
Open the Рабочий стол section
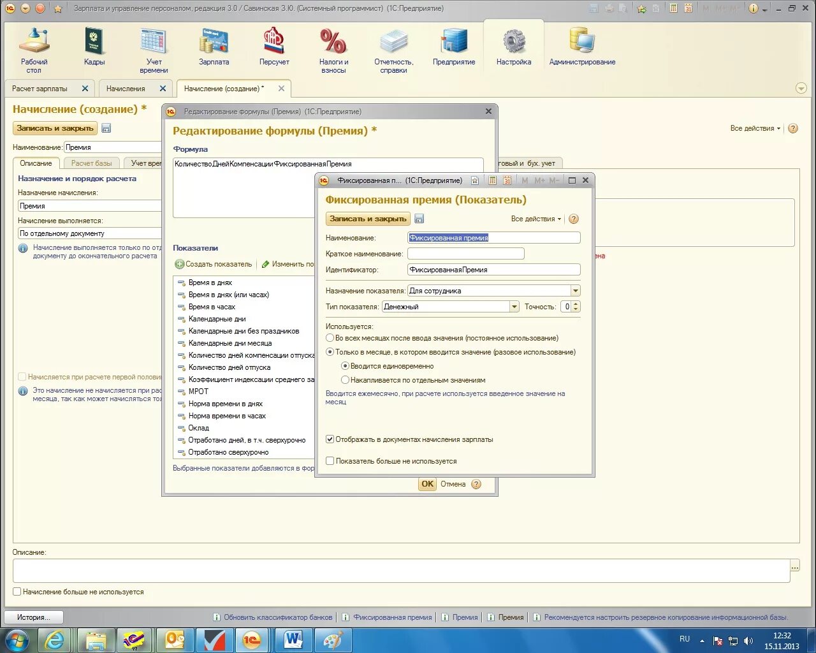point(34,51)
